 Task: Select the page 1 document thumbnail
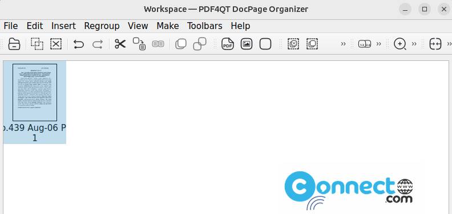[x=35, y=92]
